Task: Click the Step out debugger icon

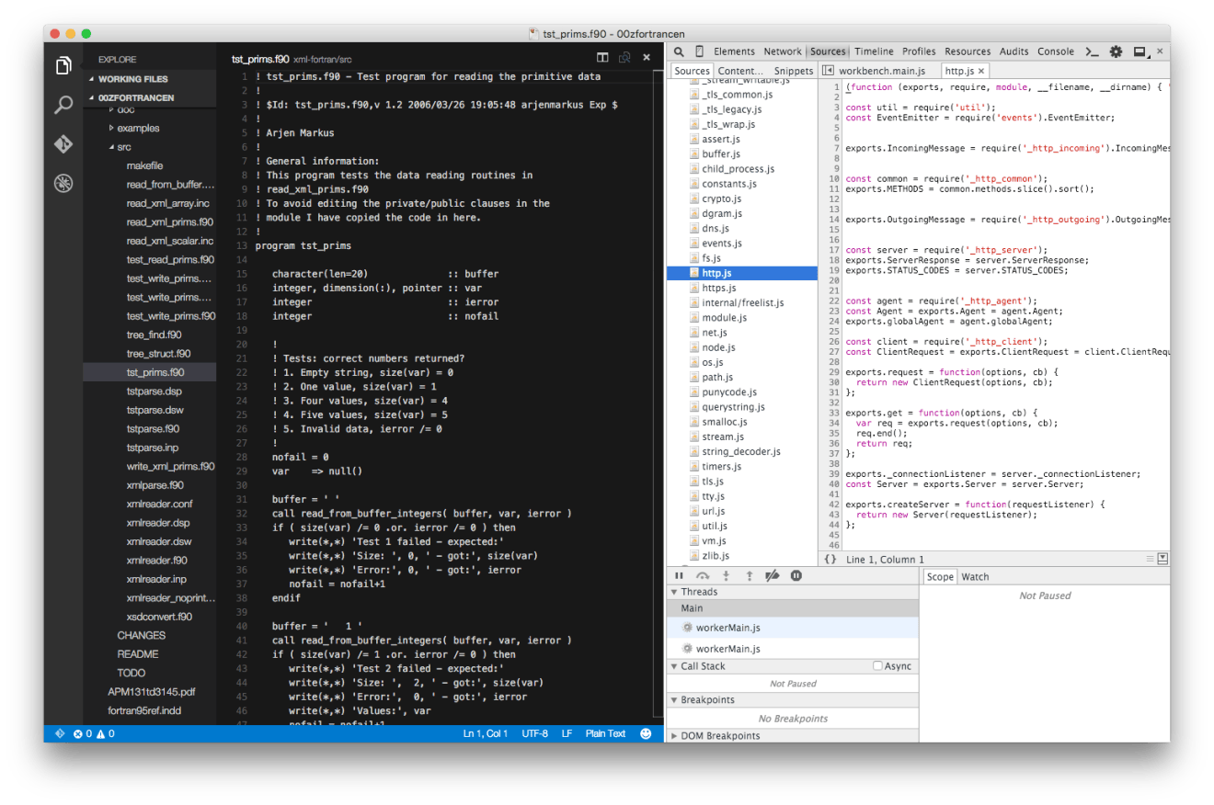Action: click(x=749, y=575)
